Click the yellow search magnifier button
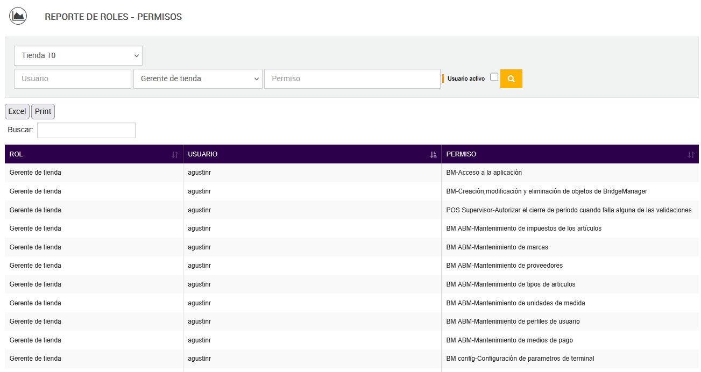Screen dimensions: 701x372 [511, 78]
